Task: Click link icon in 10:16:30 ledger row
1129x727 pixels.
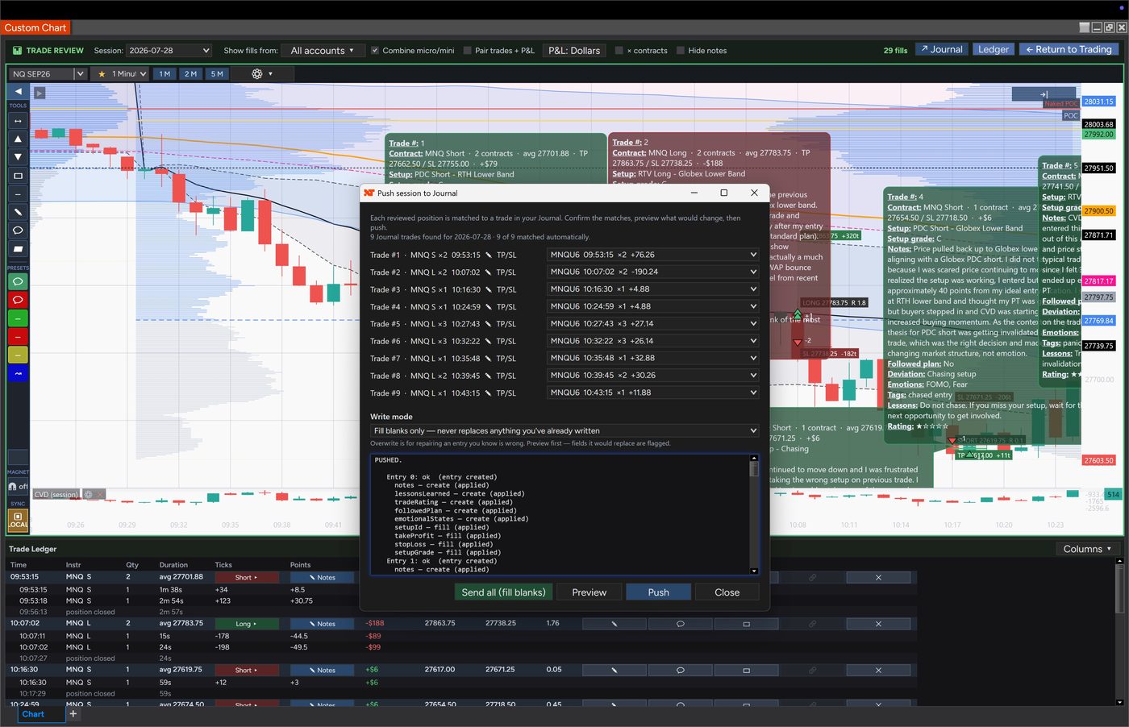Action: tap(812, 670)
